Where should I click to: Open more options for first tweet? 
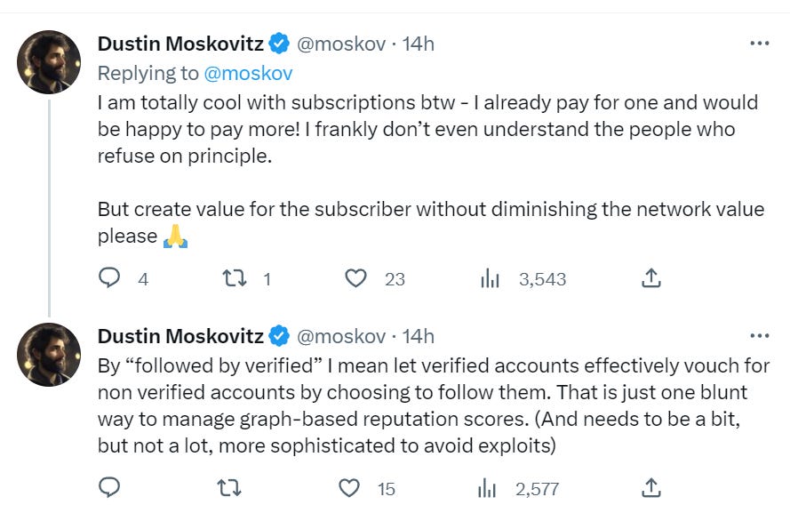coord(759,43)
